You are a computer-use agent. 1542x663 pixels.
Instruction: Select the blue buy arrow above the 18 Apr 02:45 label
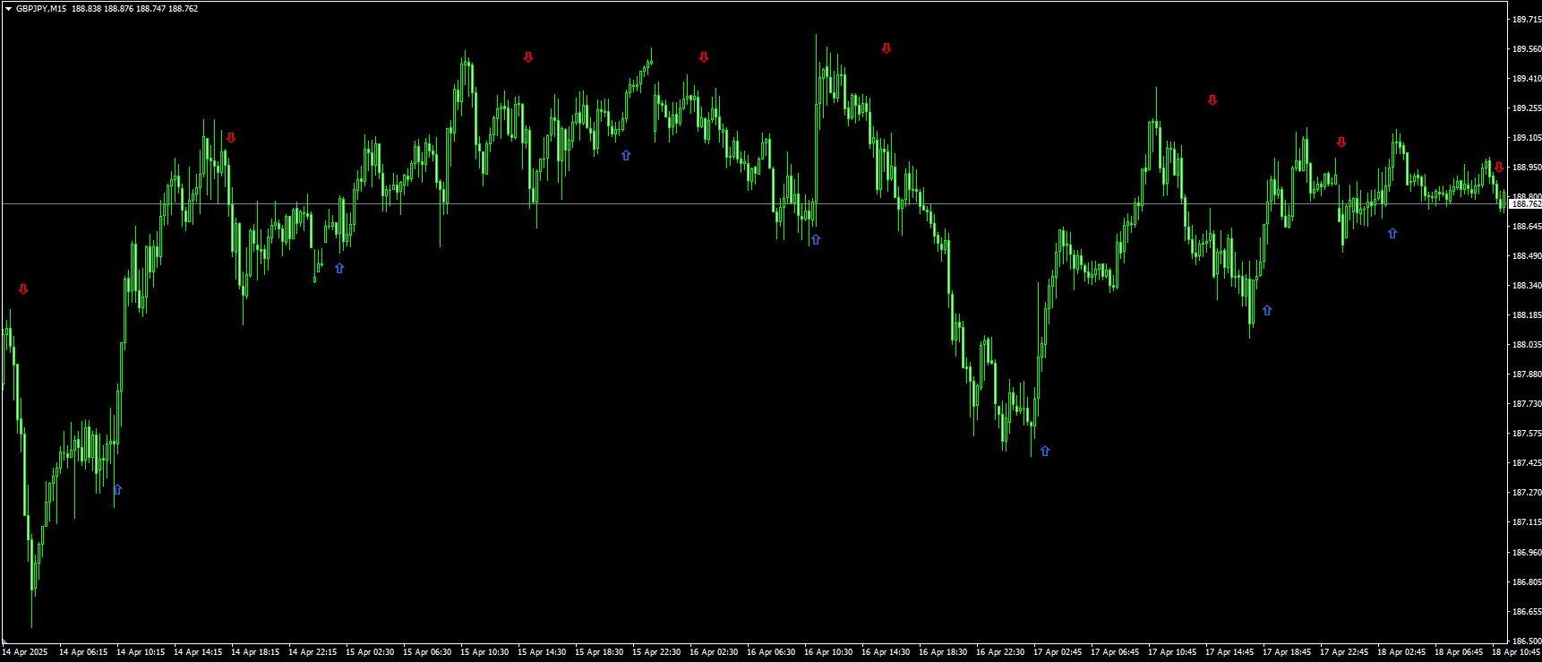pos(1392,234)
